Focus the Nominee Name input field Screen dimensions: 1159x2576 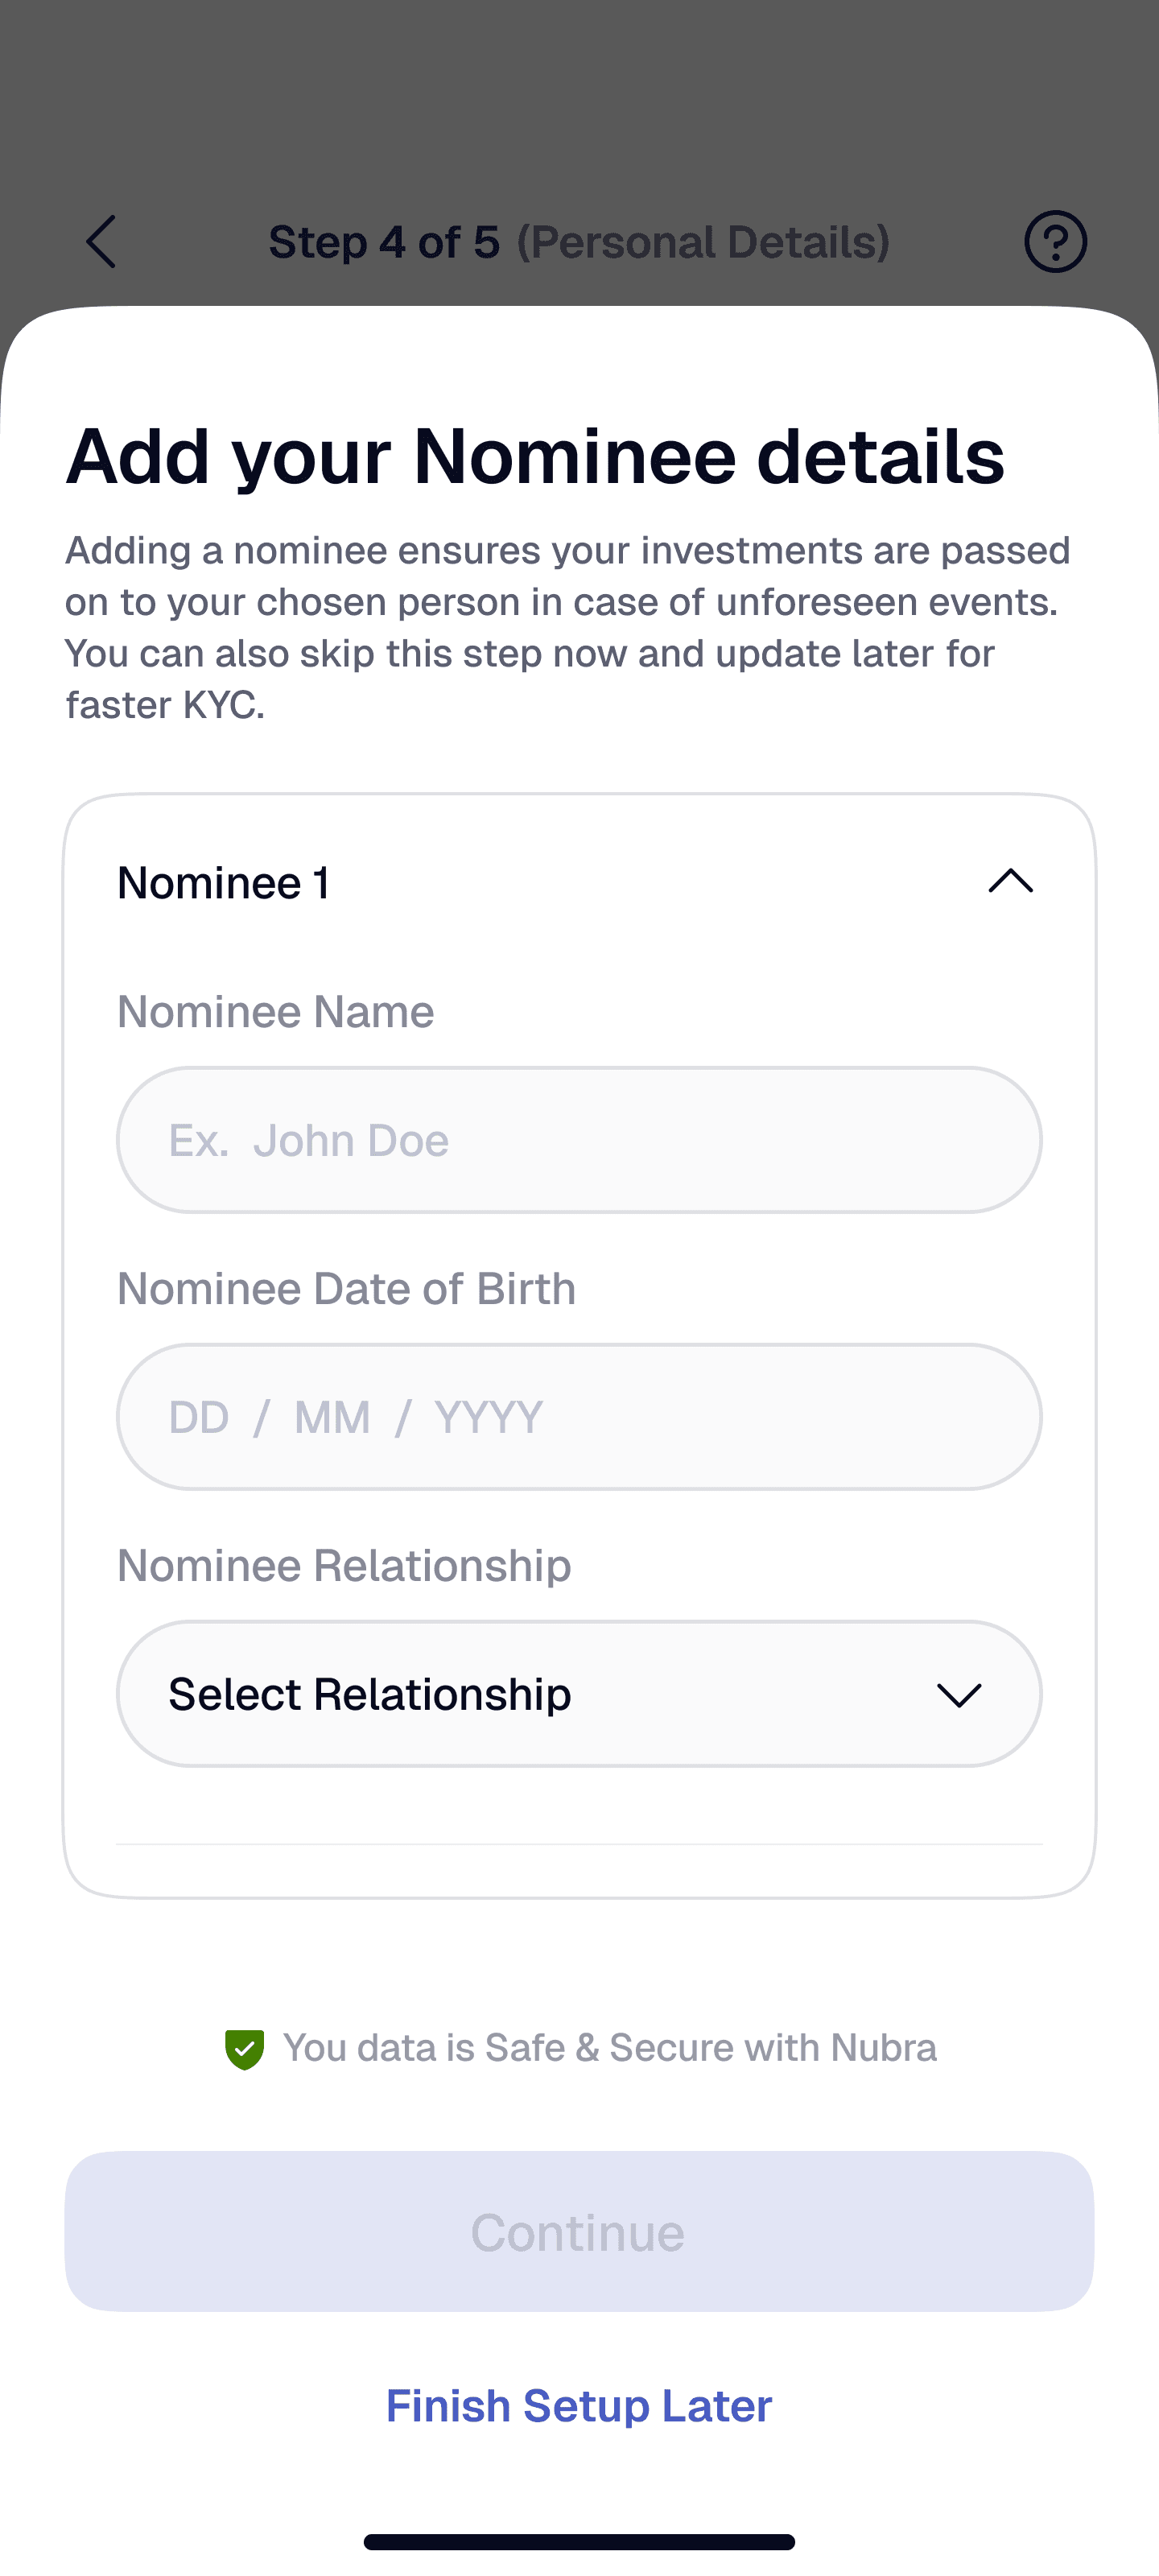[x=579, y=1140]
